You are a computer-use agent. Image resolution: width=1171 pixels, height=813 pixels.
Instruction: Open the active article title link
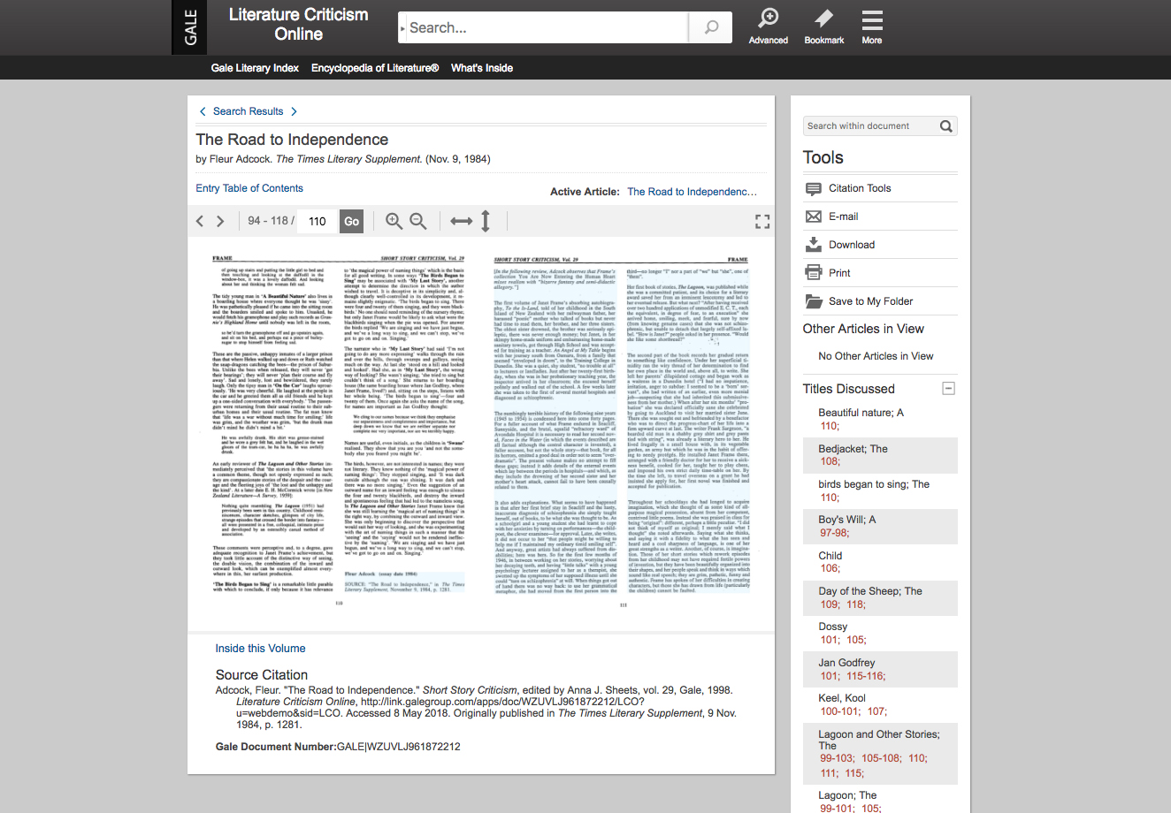[693, 192]
